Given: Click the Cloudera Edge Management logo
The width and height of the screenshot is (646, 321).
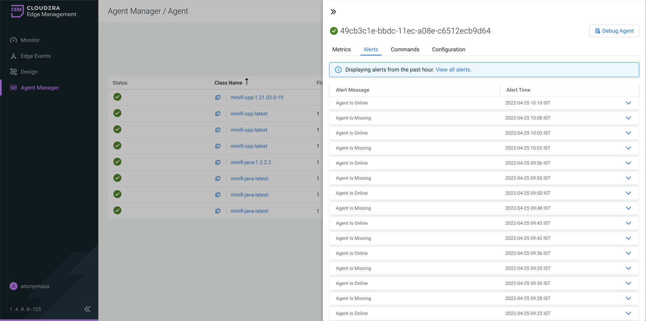Looking at the screenshot, I should click(x=44, y=11).
